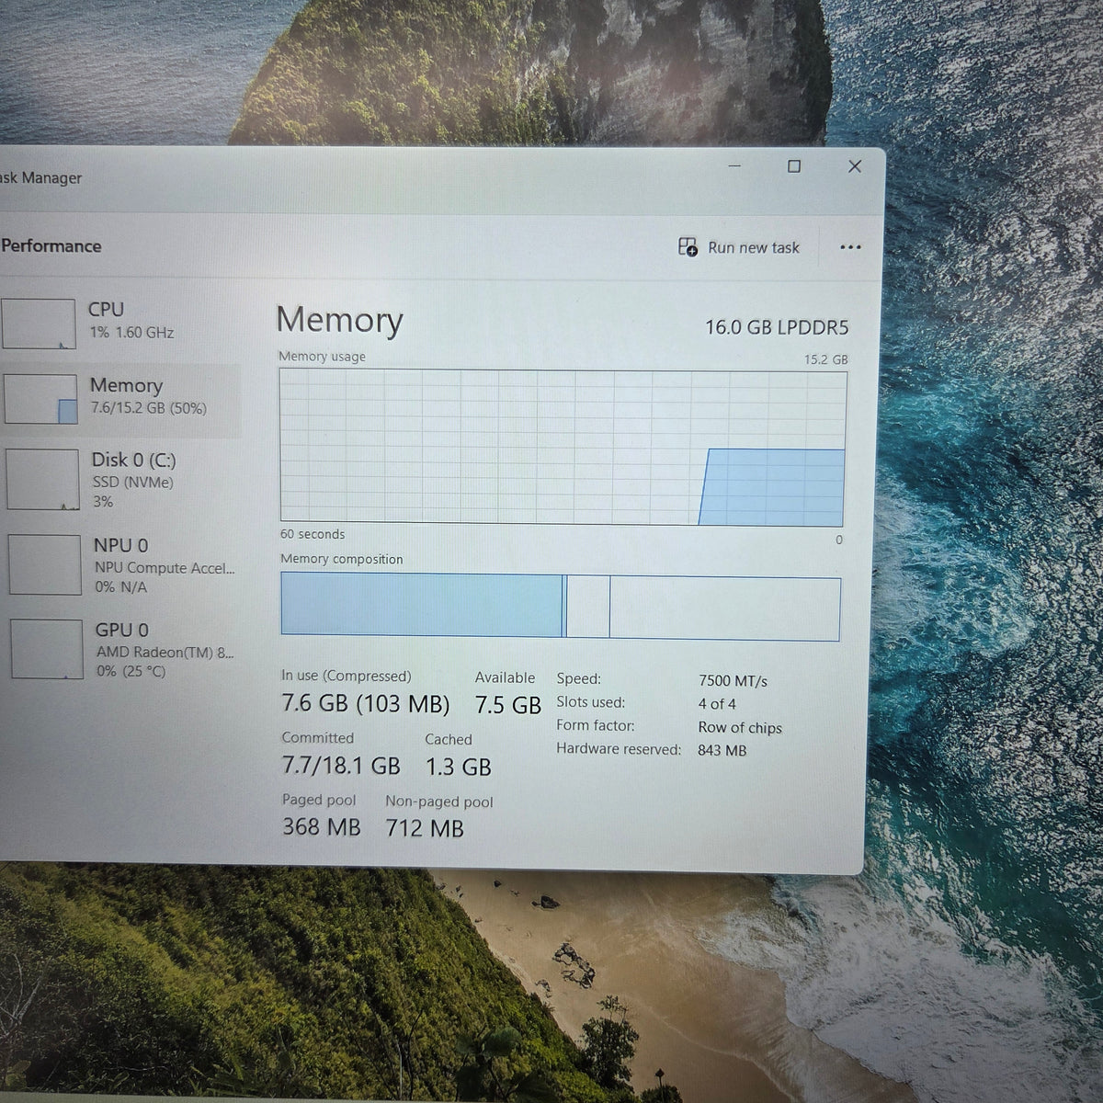Close the Task Manager window
The width and height of the screenshot is (1103, 1103).
[855, 166]
